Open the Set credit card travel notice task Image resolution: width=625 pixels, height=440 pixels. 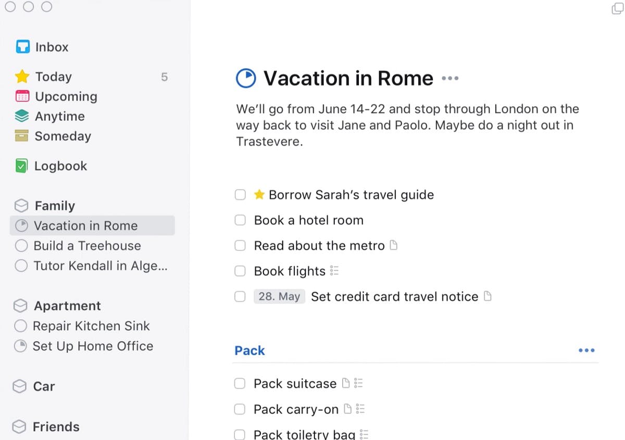click(x=394, y=297)
